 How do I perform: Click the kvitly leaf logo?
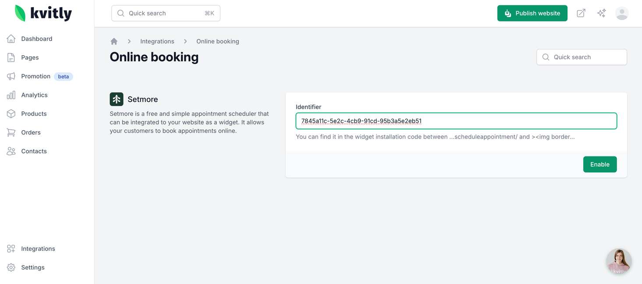click(20, 13)
